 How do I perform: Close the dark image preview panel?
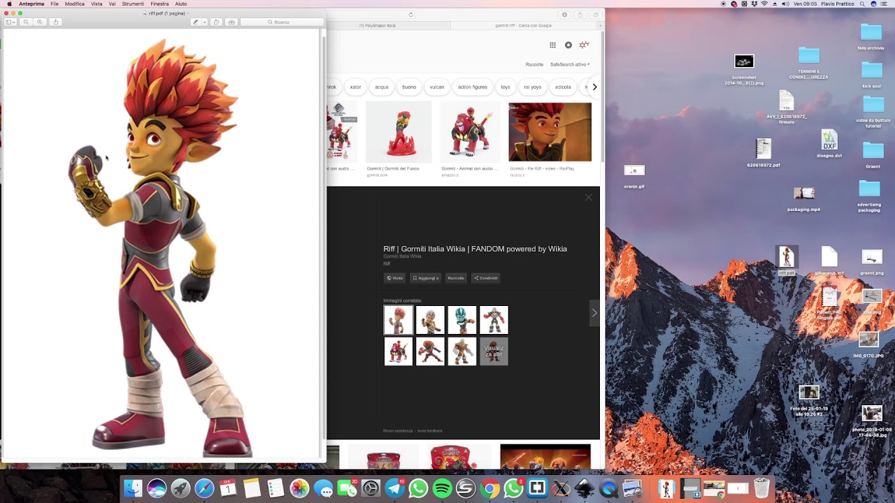click(x=589, y=198)
